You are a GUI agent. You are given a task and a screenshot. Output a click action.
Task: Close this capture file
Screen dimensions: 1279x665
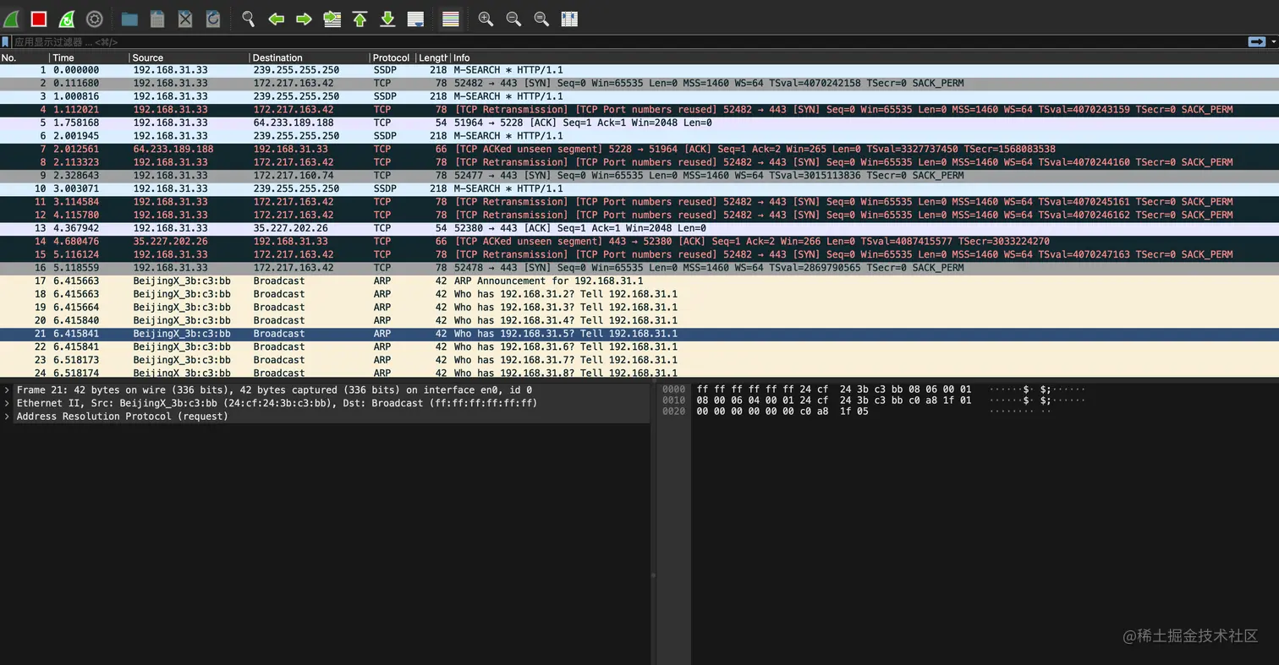[x=185, y=19]
